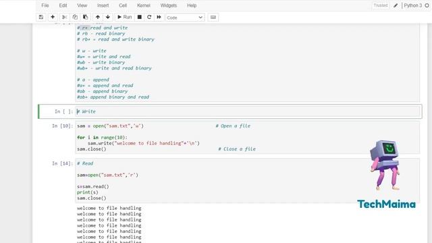Click the '# Open a file' comment
This screenshot has height=243, width=432.
pyautogui.click(x=233, y=126)
